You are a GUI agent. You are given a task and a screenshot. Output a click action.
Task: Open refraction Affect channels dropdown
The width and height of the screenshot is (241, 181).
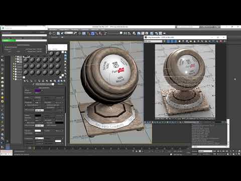coord(40,126)
